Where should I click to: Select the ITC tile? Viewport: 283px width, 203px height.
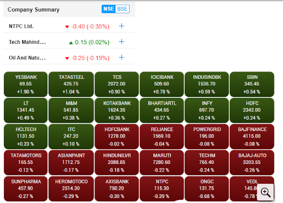(x=71, y=137)
